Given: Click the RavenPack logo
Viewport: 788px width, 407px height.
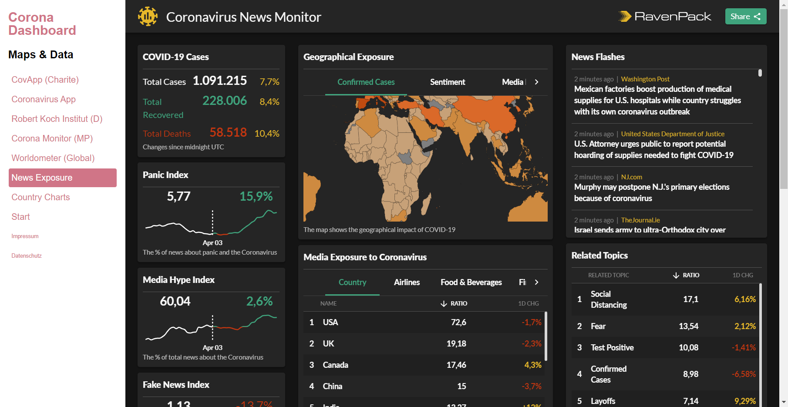Looking at the screenshot, I should pos(665,16).
